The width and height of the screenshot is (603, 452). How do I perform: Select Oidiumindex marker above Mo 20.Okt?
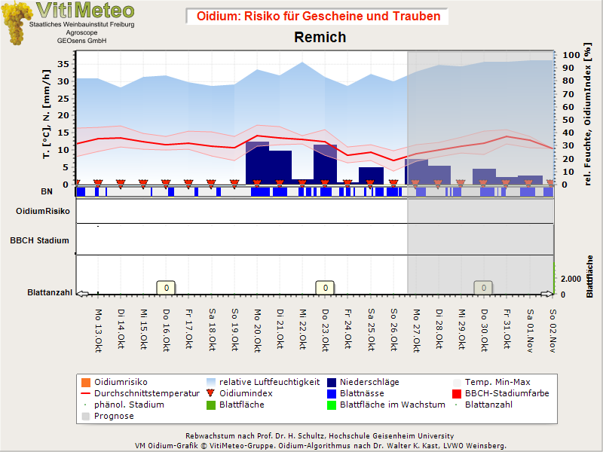click(x=257, y=183)
